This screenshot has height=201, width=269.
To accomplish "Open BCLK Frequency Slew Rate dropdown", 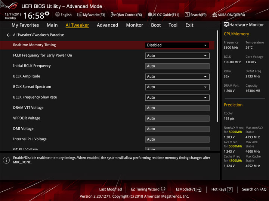I will click(177, 98).
